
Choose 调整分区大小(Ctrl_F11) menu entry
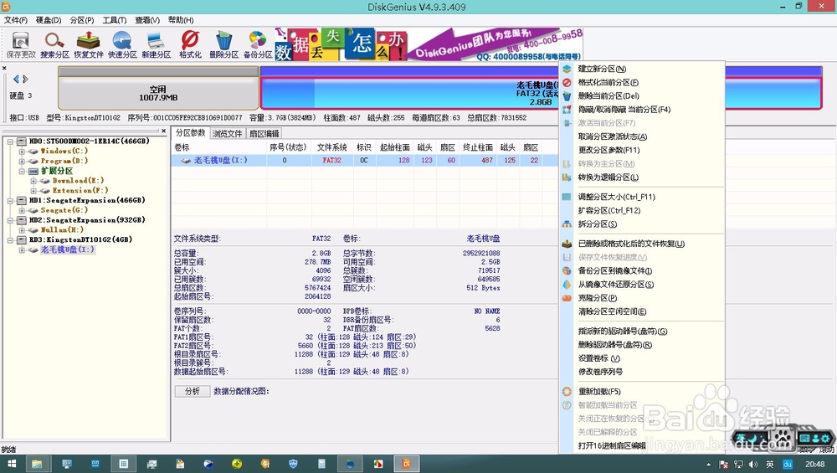[617, 197]
